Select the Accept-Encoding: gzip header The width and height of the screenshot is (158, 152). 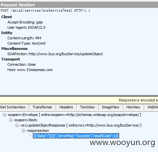coord(25,22)
